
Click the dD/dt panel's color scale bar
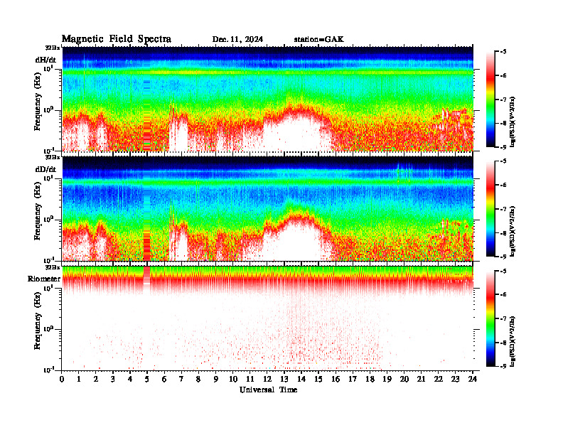490,208
